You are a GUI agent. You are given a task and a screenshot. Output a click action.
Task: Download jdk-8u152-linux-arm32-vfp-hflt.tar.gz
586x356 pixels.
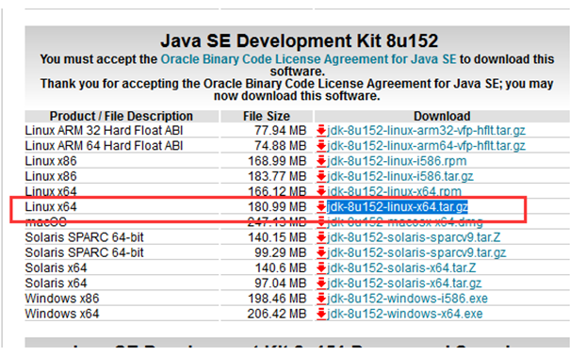pyautogui.click(x=426, y=130)
